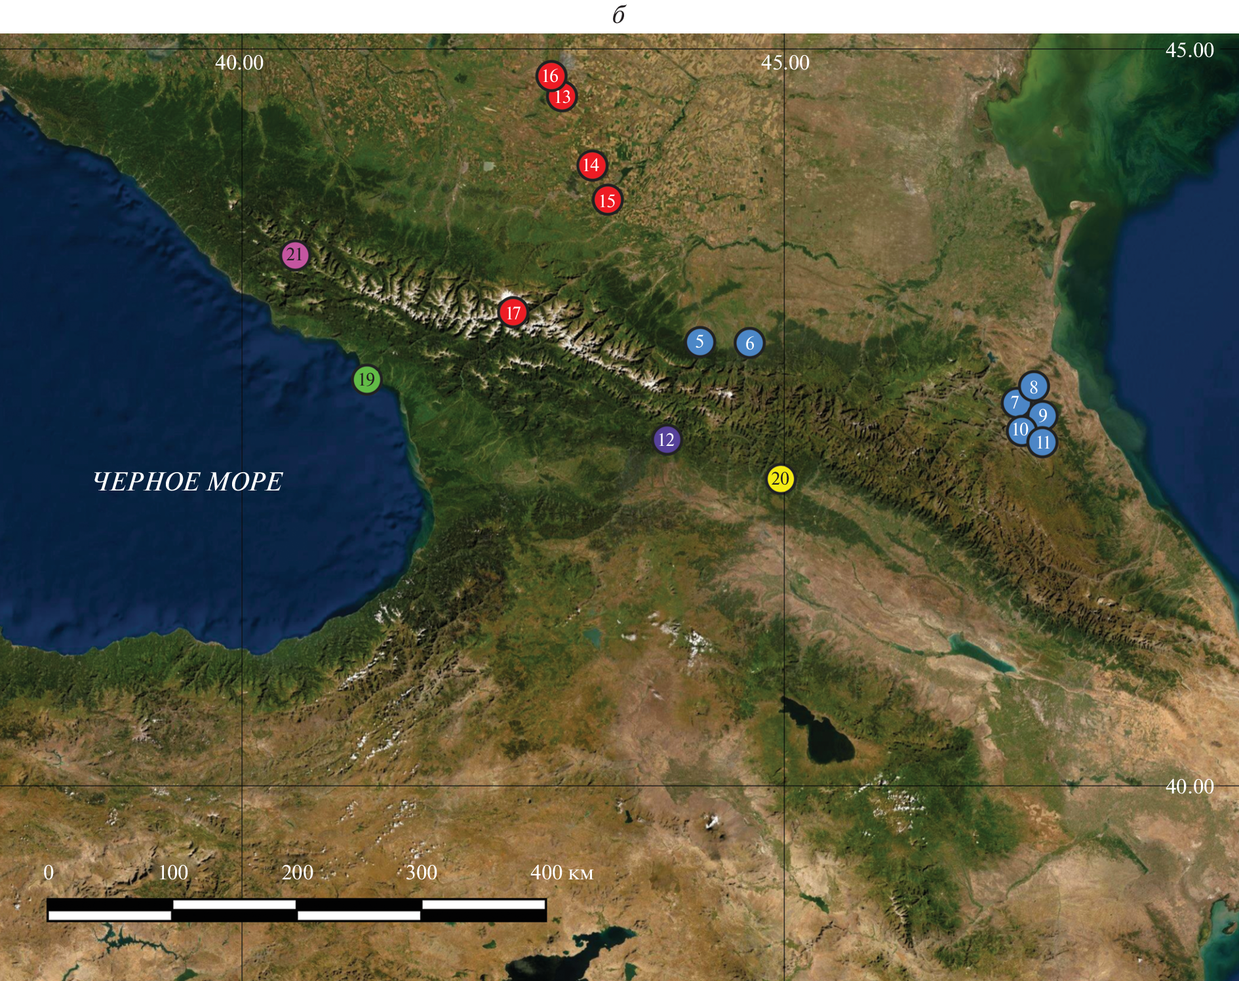Click the 400 км scale bar label

click(x=561, y=873)
